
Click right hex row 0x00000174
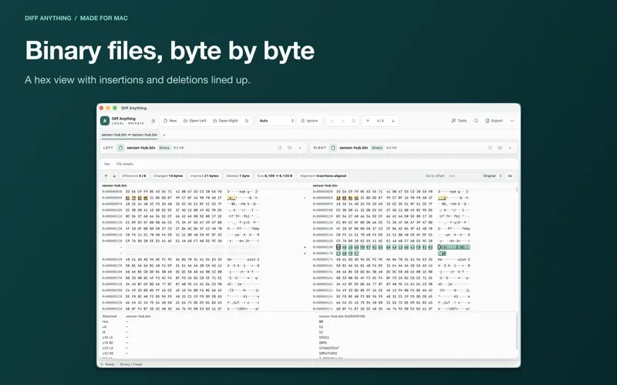click(392, 259)
